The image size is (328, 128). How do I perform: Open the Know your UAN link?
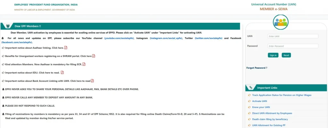(261, 107)
